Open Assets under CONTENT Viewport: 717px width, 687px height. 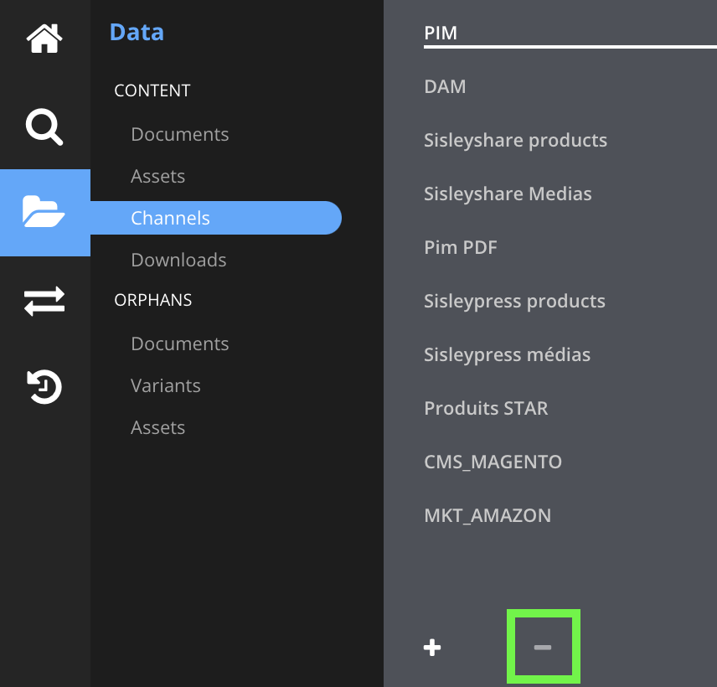pyautogui.click(x=157, y=176)
